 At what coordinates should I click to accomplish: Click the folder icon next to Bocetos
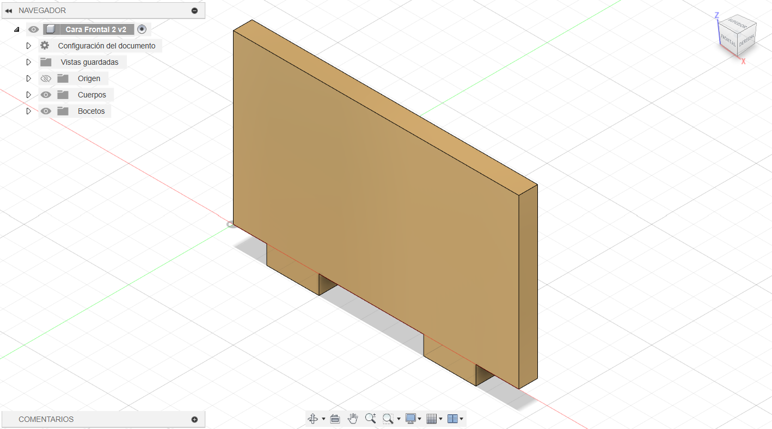(63, 111)
